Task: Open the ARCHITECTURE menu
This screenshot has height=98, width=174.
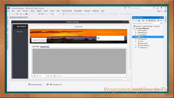Action: click(x=67, y=11)
